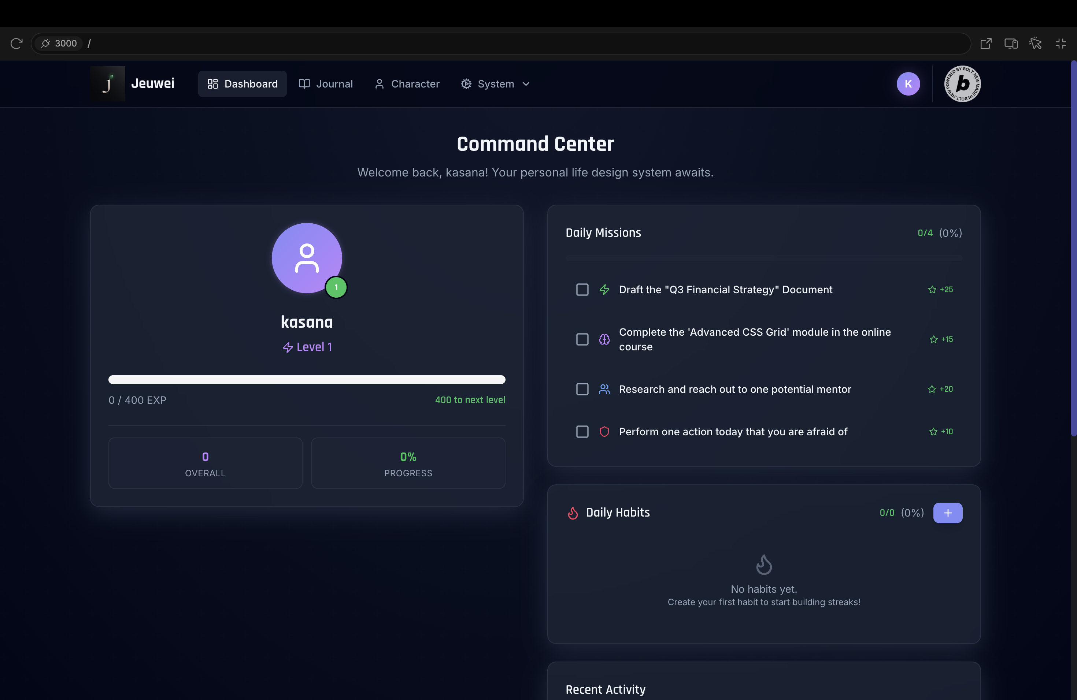The width and height of the screenshot is (1077, 700).
Task: Check the Advanced CSS Grid mission
Action: (x=582, y=339)
